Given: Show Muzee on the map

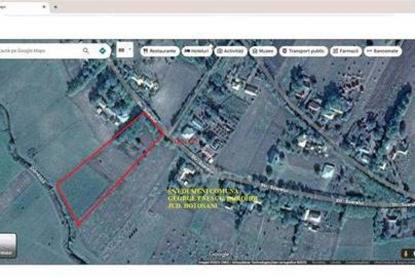Looking at the screenshot, I should click(263, 51).
